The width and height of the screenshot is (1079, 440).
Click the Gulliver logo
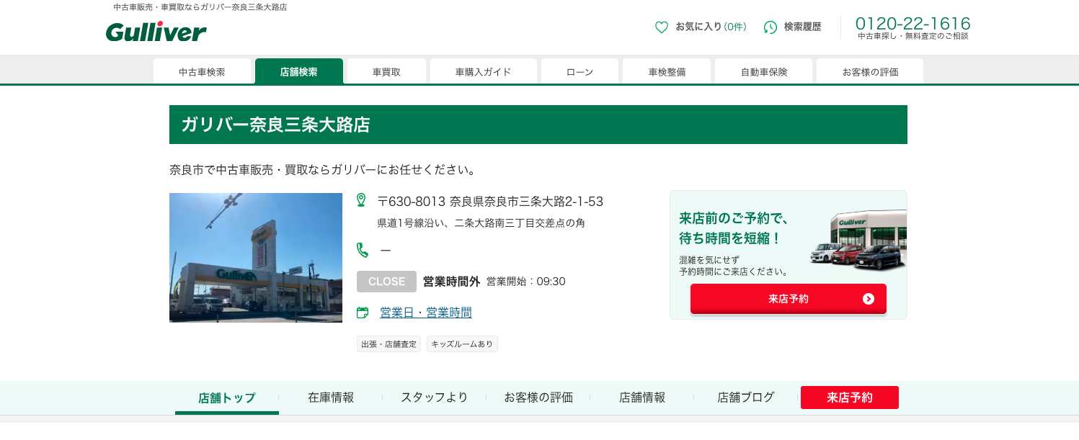click(156, 32)
